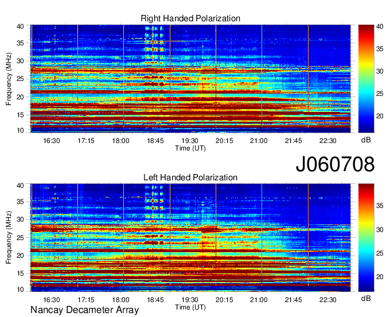Viewport: 390px width, 317px height.
Task: Click the 35 MHz tick label on top plot
Action: click(20, 43)
